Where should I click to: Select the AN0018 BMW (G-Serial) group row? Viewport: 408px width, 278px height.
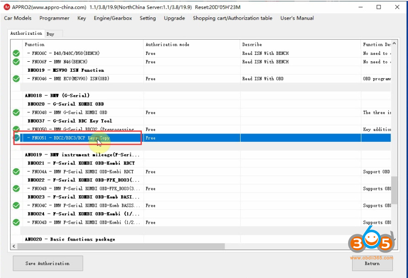[x=57, y=96]
